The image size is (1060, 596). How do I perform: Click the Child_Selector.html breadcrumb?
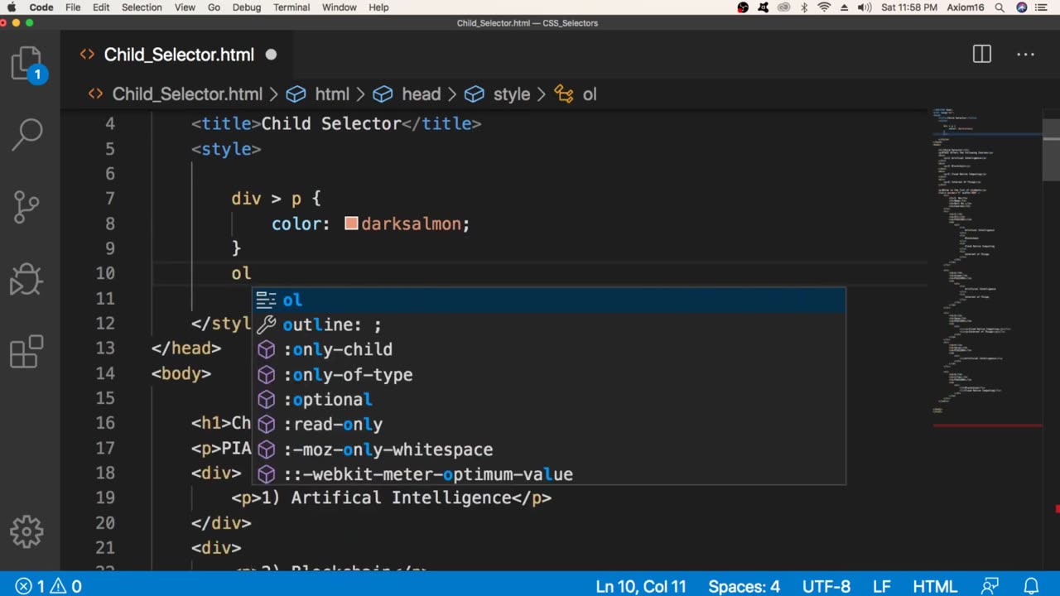coord(187,94)
